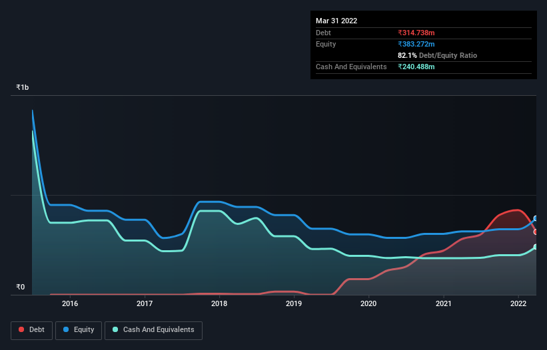The image size is (547, 350).
Task: Click the ₹0 y-axis label
Action: pyautogui.click(x=20, y=287)
